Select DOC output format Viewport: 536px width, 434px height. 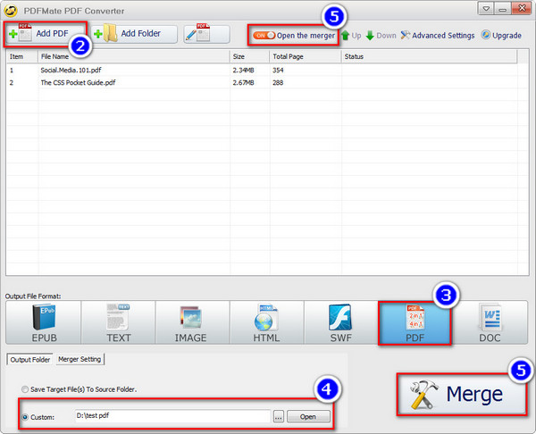coord(490,322)
